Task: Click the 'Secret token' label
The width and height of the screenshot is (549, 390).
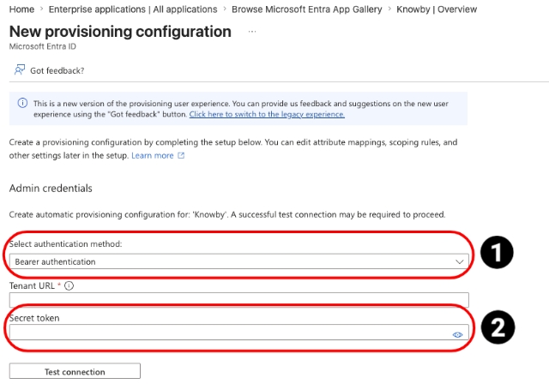Action: (x=34, y=318)
